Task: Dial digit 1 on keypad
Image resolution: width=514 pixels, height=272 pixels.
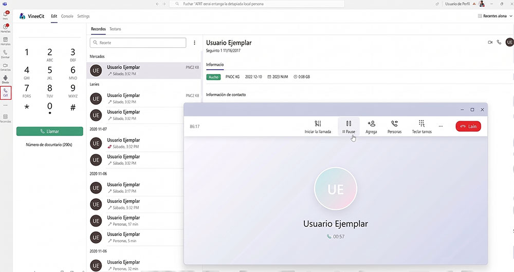Action: click(x=27, y=52)
